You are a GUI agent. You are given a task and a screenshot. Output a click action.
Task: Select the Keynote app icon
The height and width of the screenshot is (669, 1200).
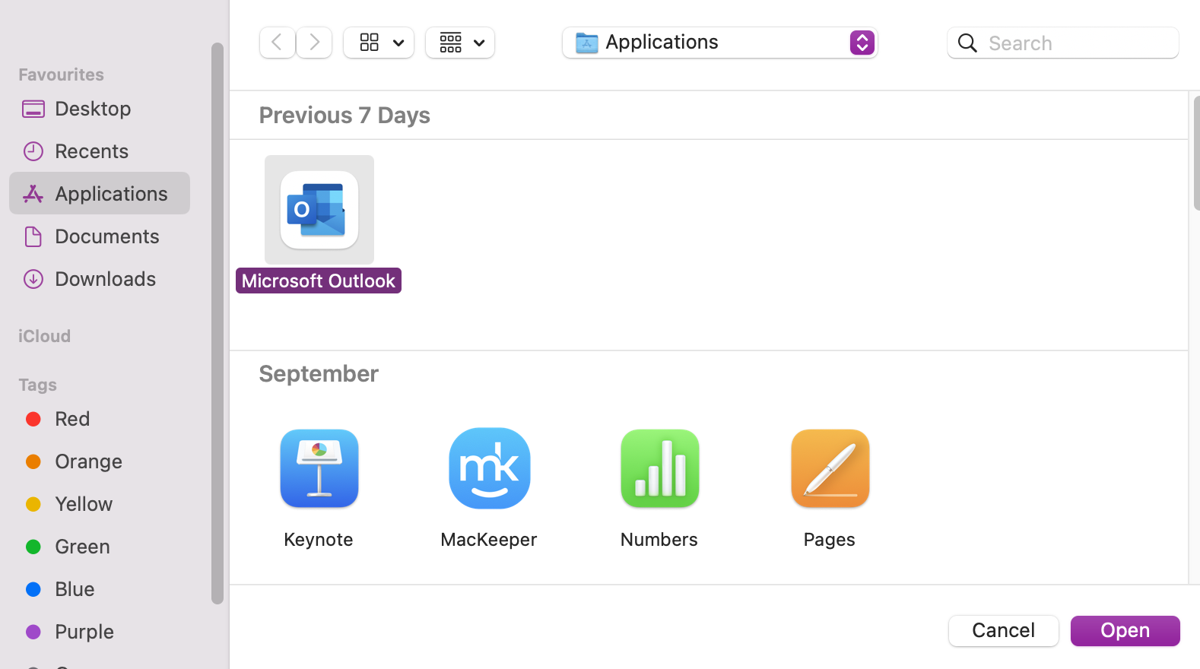click(319, 468)
